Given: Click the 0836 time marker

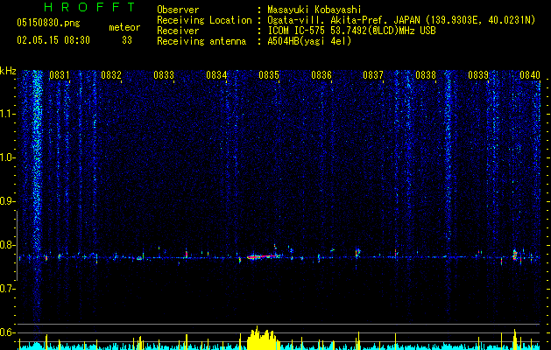Looking at the screenshot, I should pyautogui.click(x=321, y=74).
